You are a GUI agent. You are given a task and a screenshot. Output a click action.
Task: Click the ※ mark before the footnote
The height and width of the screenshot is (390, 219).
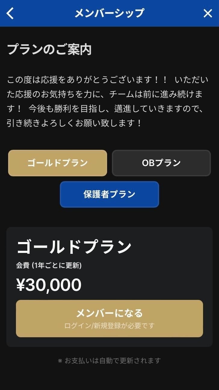click(60, 361)
